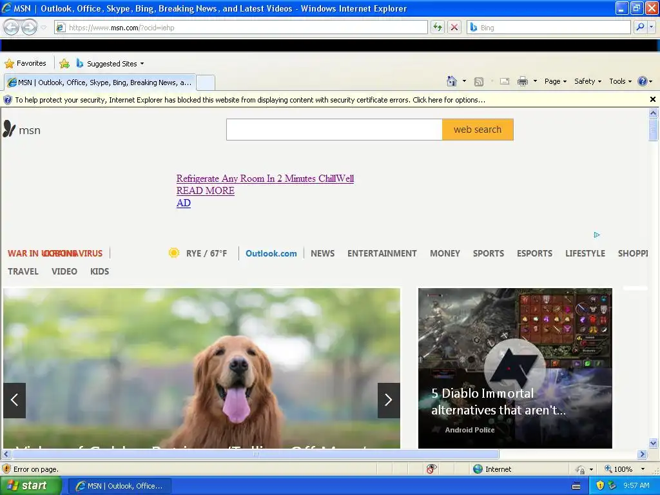
Task: Open the Page menu
Action: point(555,81)
